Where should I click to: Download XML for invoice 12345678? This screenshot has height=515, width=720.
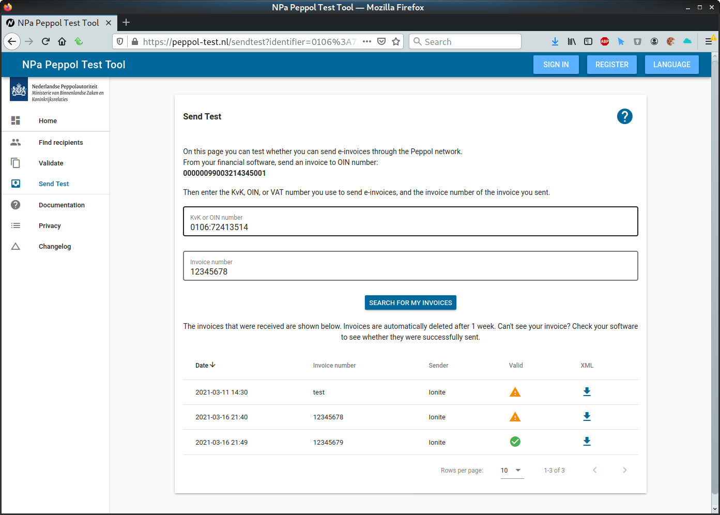587,417
